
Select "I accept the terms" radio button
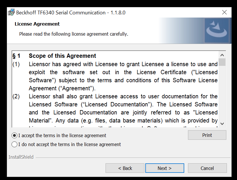pos(14,135)
